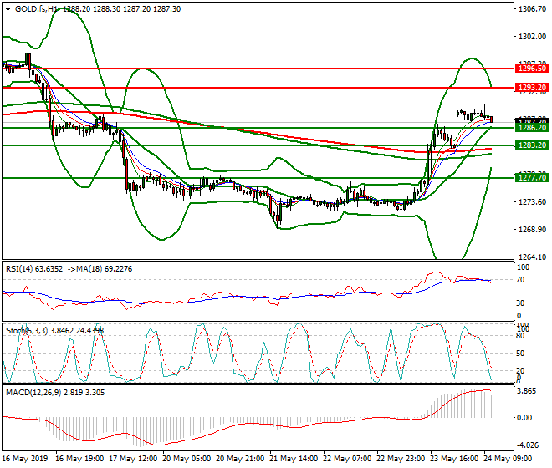The width and height of the screenshot is (552, 468).
Task: Click the Stochastic 50 level scale value
Action: click(521, 354)
